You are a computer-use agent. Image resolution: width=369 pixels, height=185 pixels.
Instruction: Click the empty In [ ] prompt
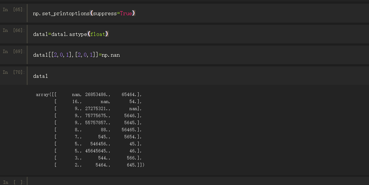14,182
